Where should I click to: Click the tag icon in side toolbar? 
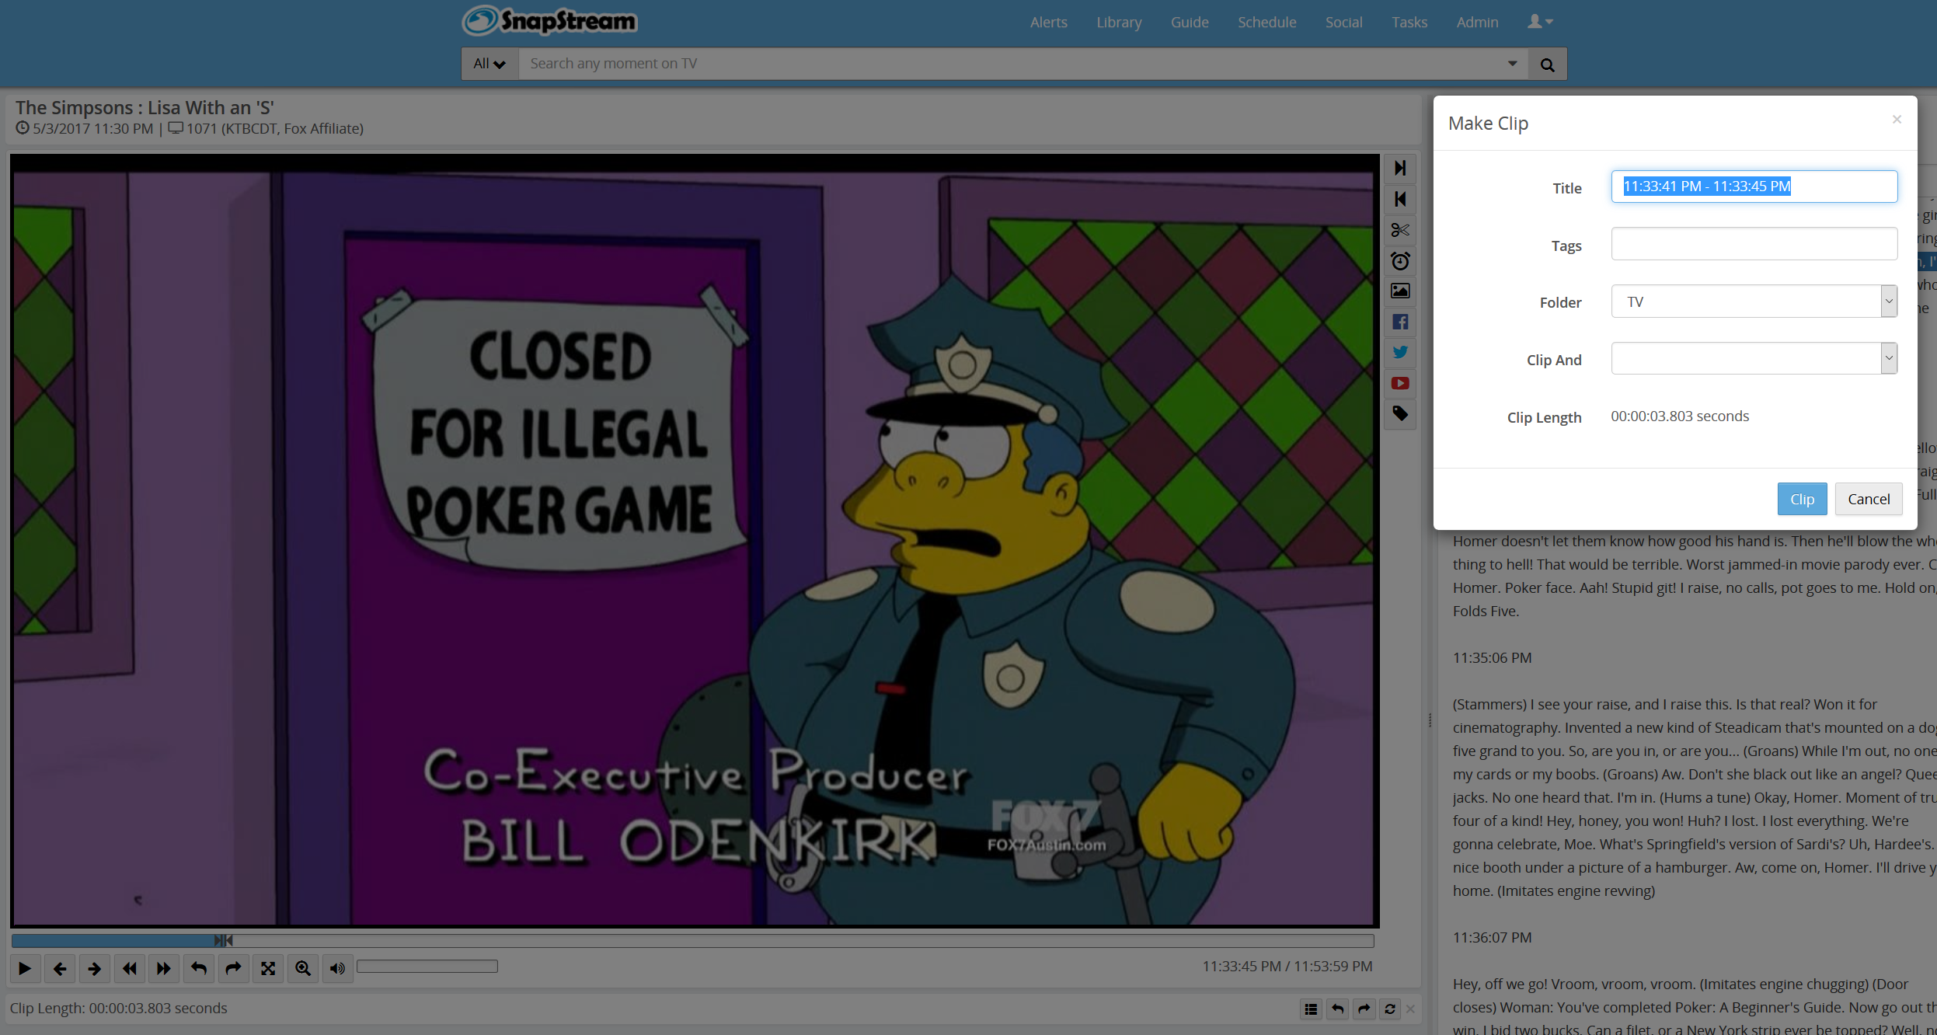(x=1400, y=414)
